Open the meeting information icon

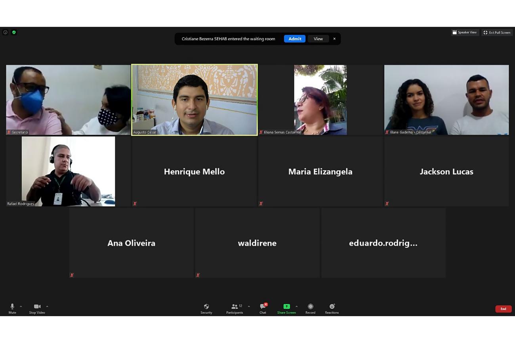[x=5, y=32]
